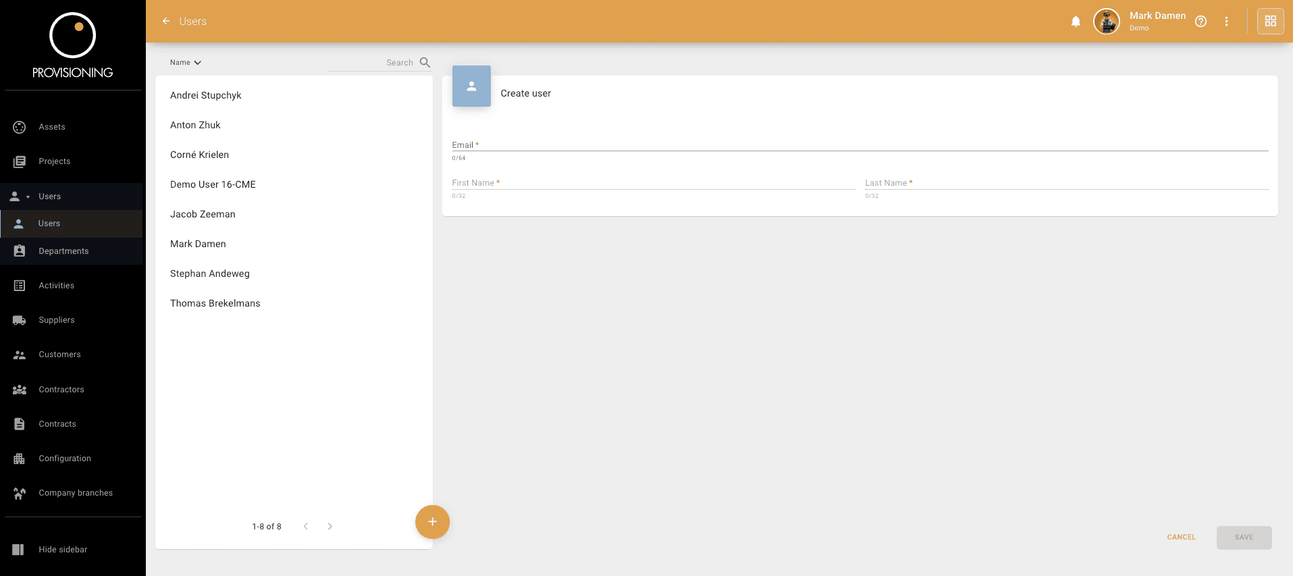
Task: Open help question mark icon
Action: tap(1200, 22)
